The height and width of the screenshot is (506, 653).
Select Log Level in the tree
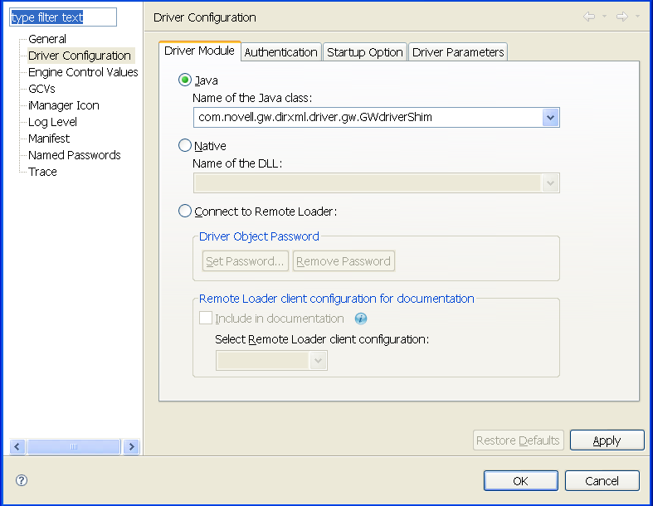(x=52, y=122)
